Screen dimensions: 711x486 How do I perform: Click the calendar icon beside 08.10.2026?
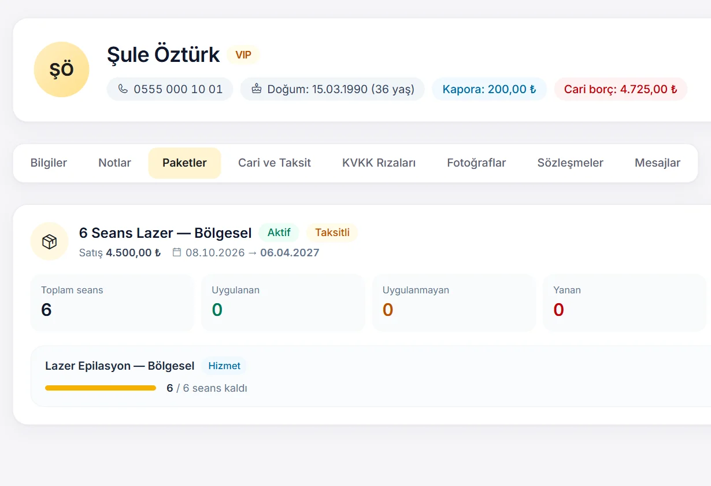pyautogui.click(x=177, y=252)
